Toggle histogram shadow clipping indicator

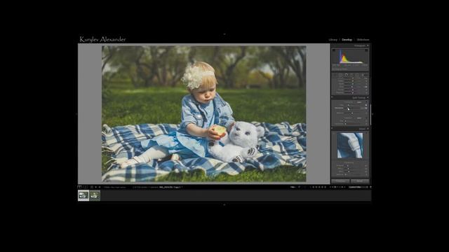334,50
